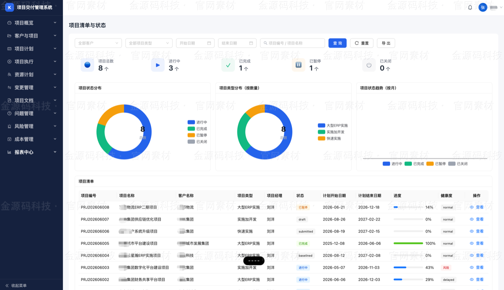Open 成本管理 menu item

click(x=31, y=139)
